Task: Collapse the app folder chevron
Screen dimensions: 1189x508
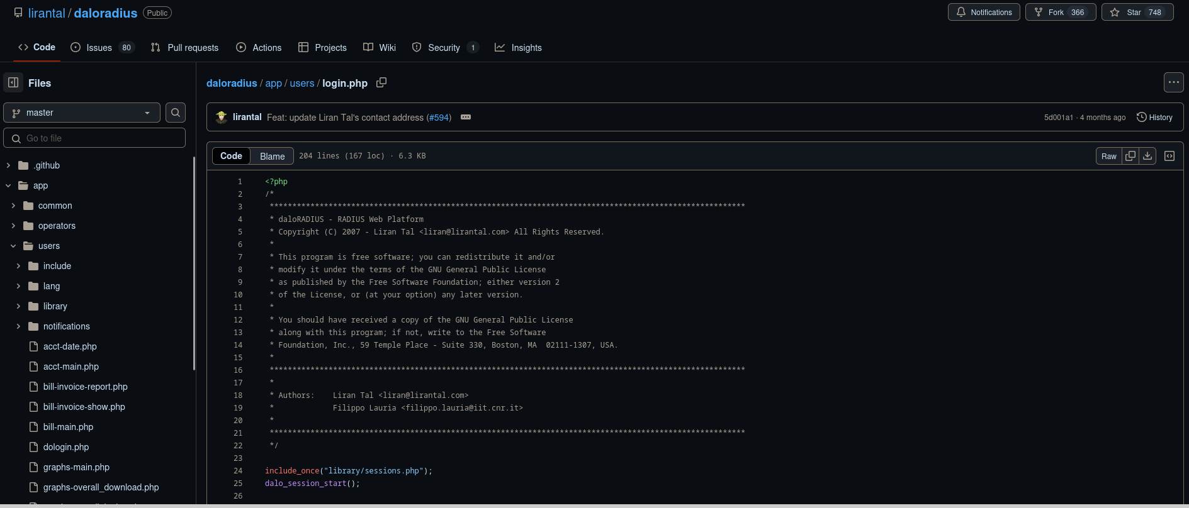Action: click(8, 185)
